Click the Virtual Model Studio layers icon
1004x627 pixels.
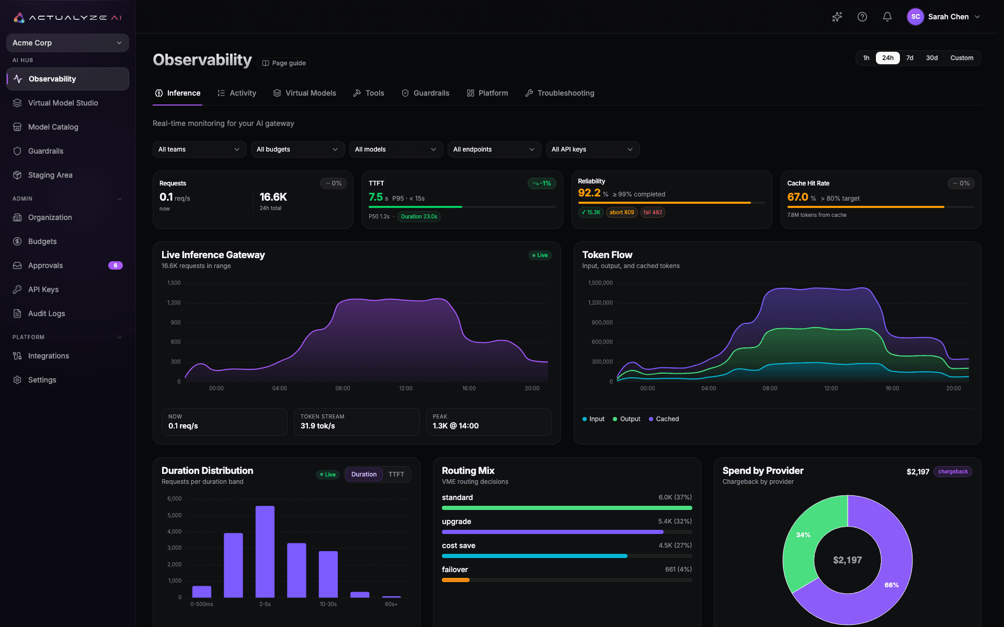pyautogui.click(x=17, y=103)
